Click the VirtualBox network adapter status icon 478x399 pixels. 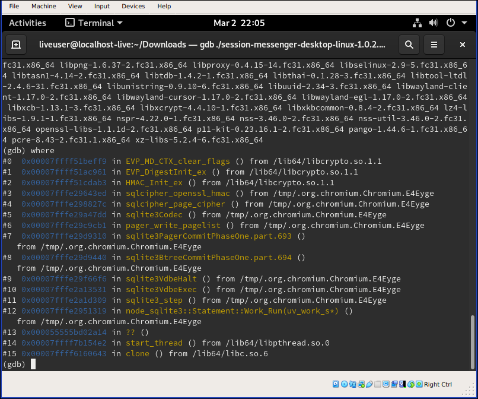(361, 384)
